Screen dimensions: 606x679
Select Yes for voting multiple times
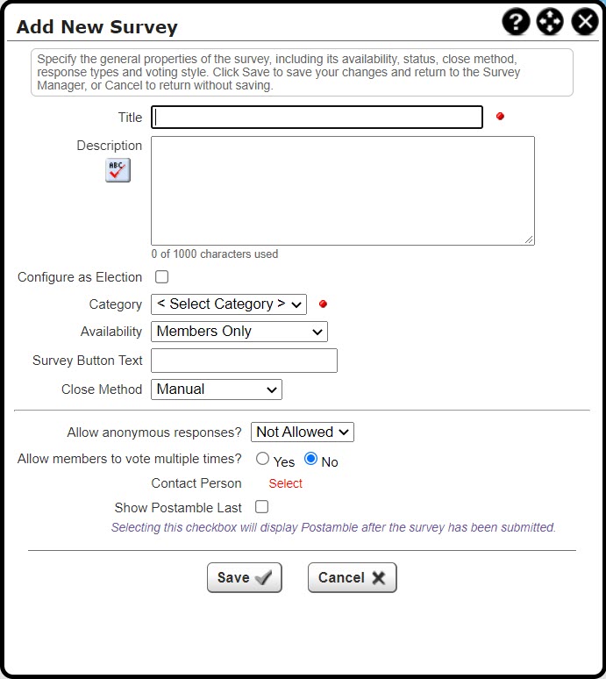262,459
